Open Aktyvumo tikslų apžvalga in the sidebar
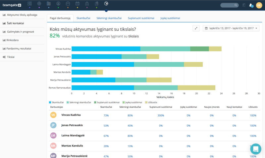265x158 pixels. click(22, 15)
